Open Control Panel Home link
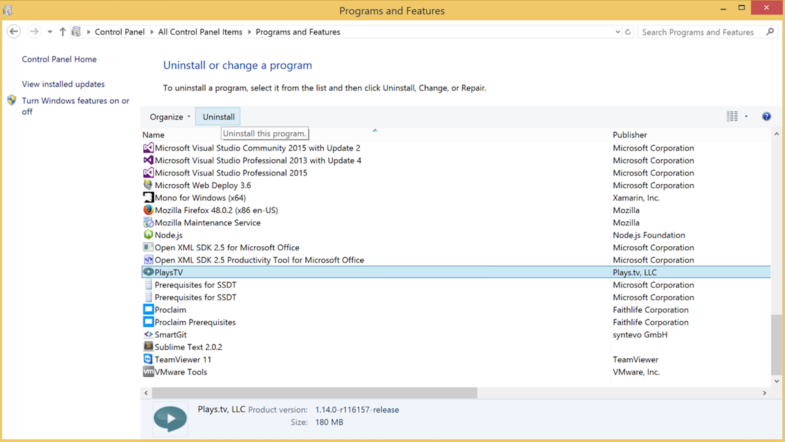The height and width of the screenshot is (442, 785). click(59, 59)
